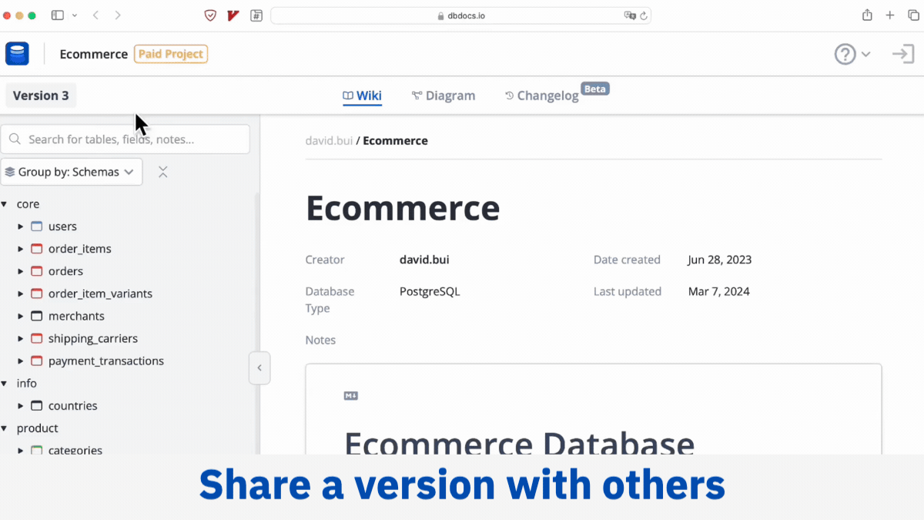Click the orders table icon
The height and width of the screenshot is (520, 924).
coord(36,271)
